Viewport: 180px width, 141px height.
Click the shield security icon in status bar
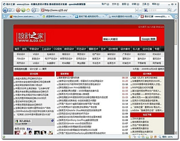(x=151, y=137)
